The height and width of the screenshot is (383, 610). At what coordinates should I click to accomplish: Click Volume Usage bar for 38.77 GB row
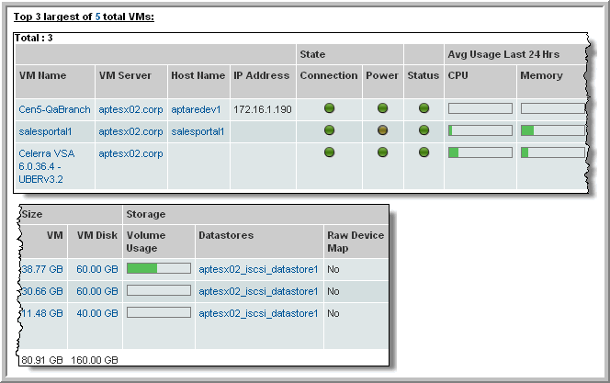158,268
